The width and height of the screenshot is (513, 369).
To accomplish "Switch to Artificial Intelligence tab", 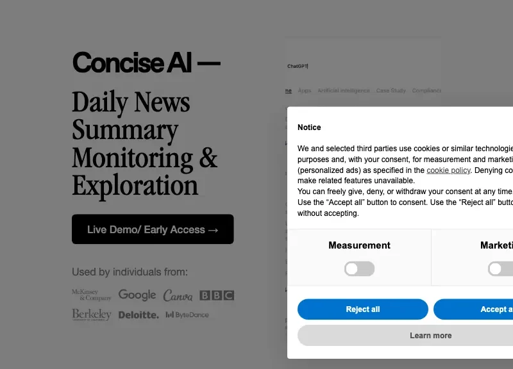I will point(344,90).
